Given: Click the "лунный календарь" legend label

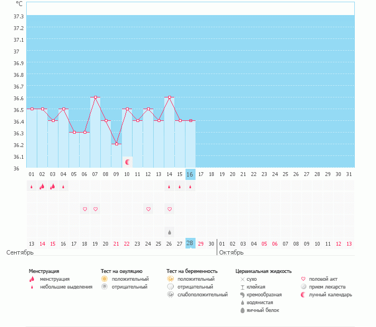Looking at the screenshot, I should [331, 295].
